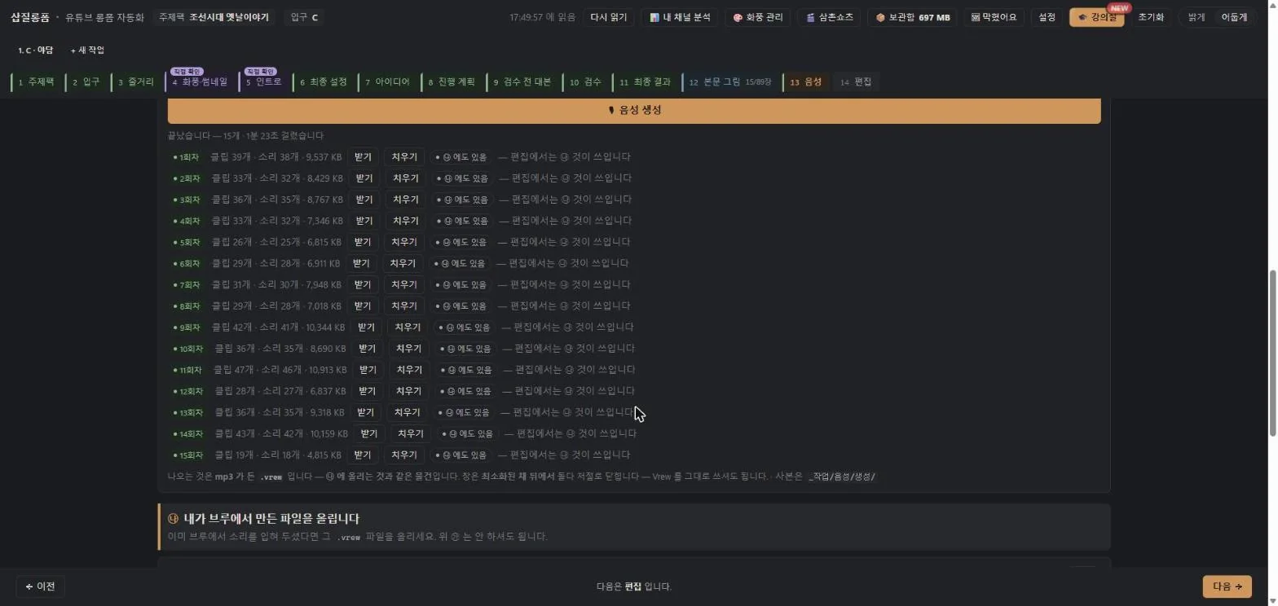1278x606 pixels.
Task: Click the 삽질롱폼 app title
Action: (30, 17)
